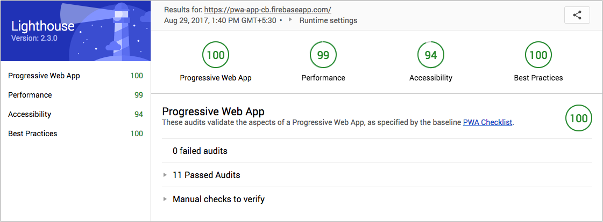
Task: Select Progressive Web App in the sidebar
Action: (44, 76)
